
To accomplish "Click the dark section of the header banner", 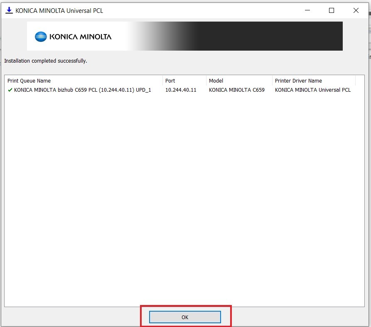I will pos(270,37).
